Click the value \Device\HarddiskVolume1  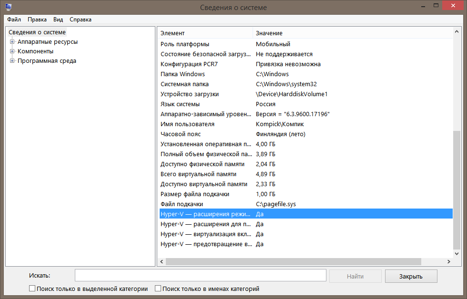(292, 94)
